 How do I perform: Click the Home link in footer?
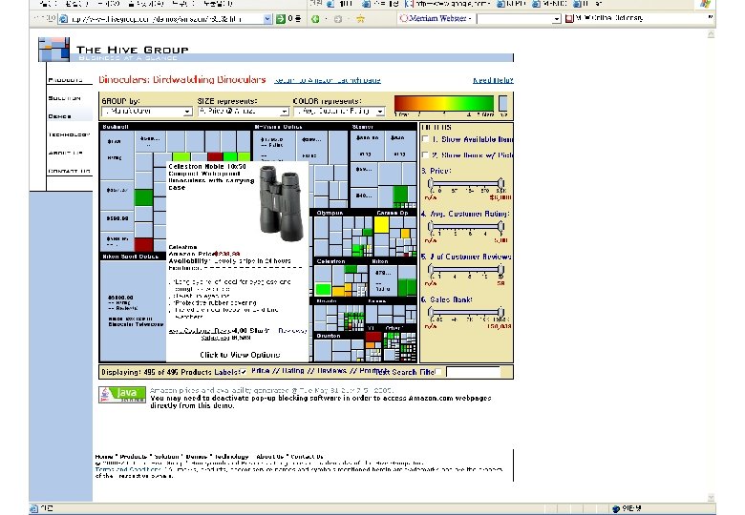103,457
